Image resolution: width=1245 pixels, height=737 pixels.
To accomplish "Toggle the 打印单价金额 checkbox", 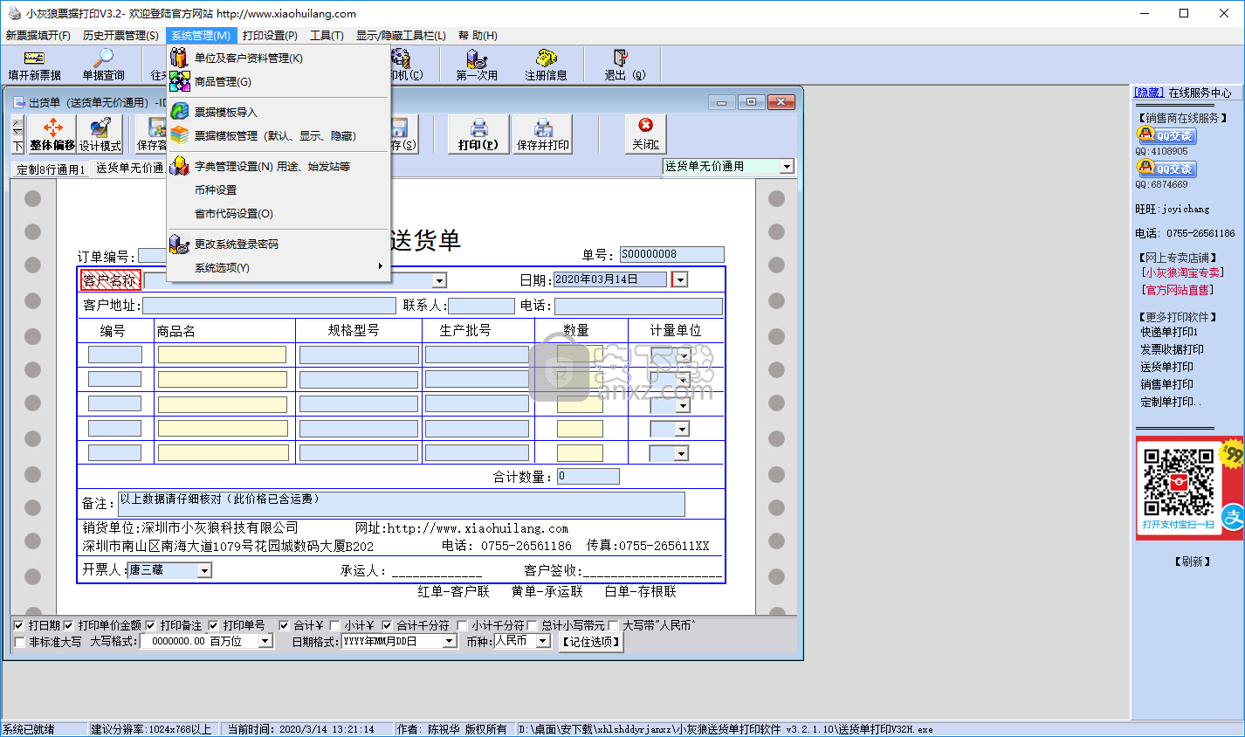I will 69,625.
